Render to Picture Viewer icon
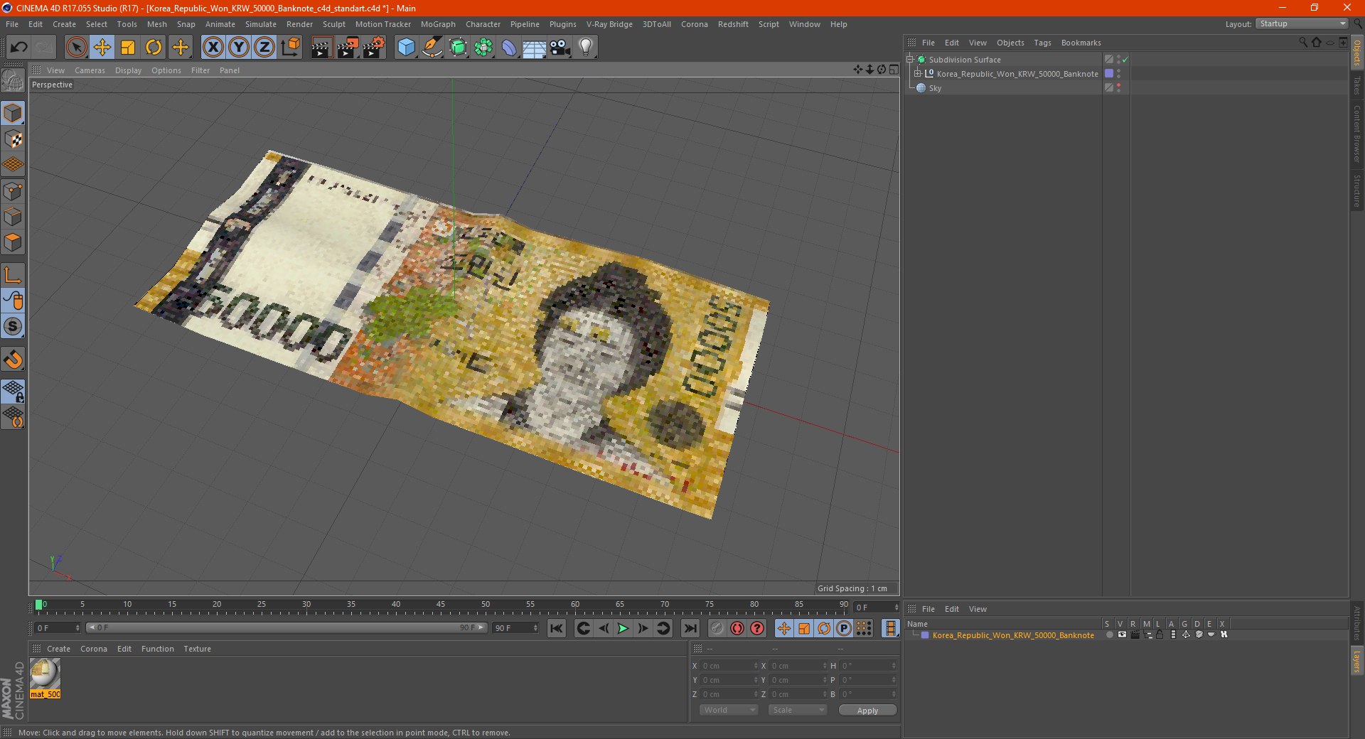Viewport: 1365px width, 739px height. (x=348, y=48)
